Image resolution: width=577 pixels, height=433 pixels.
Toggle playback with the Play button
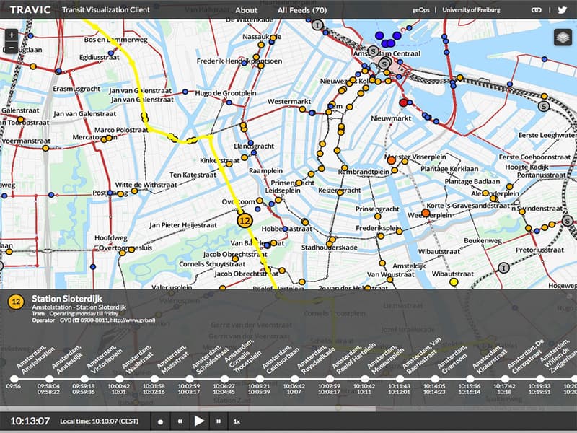point(198,421)
